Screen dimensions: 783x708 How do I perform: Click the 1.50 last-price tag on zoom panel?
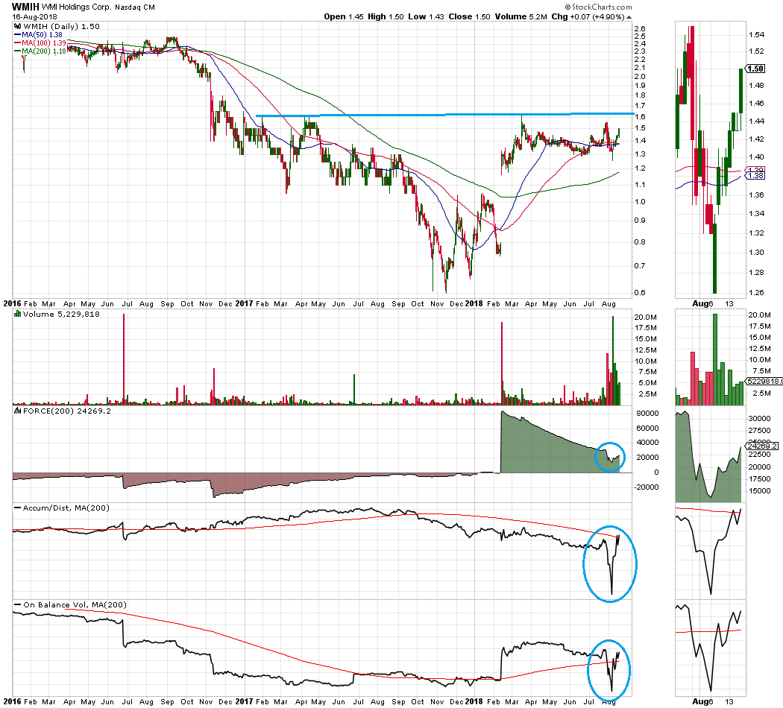[755, 69]
